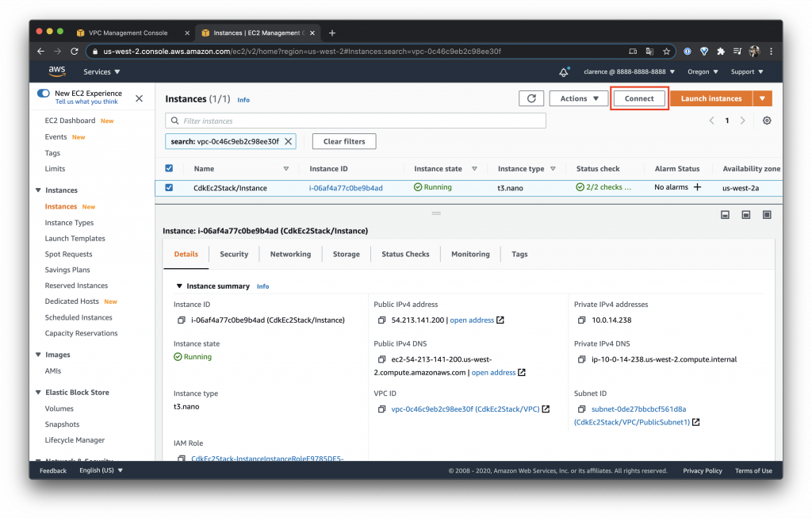Open English (US) language selector

(101, 470)
